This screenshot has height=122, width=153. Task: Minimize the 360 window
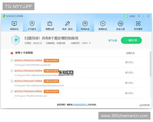coord(143,16)
